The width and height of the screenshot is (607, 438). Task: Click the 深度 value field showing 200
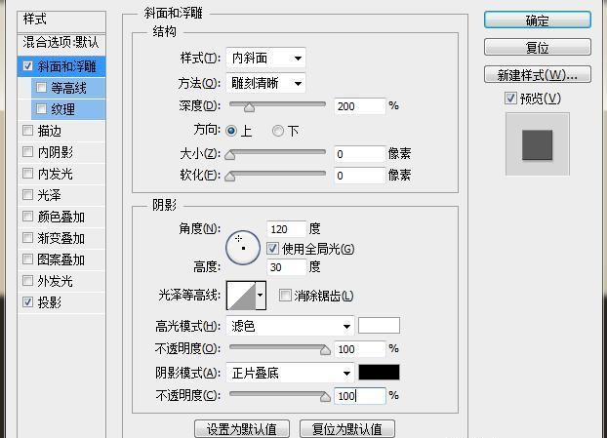[360, 106]
